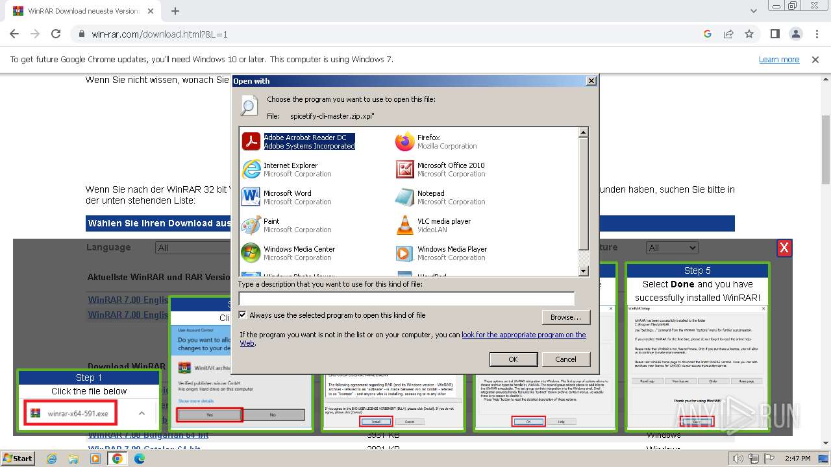The width and height of the screenshot is (831, 467).
Task: Select Microsoft Office 2010 icon in list
Action: pyautogui.click(x=404, y=169)
